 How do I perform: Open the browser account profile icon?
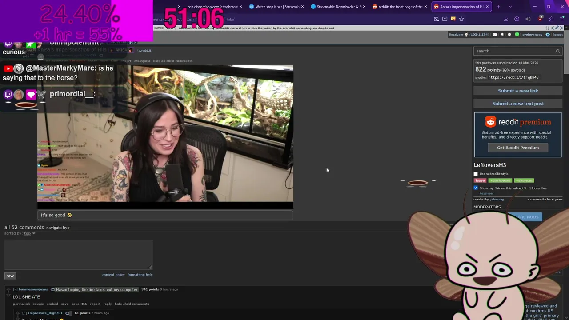pos(517,19)
